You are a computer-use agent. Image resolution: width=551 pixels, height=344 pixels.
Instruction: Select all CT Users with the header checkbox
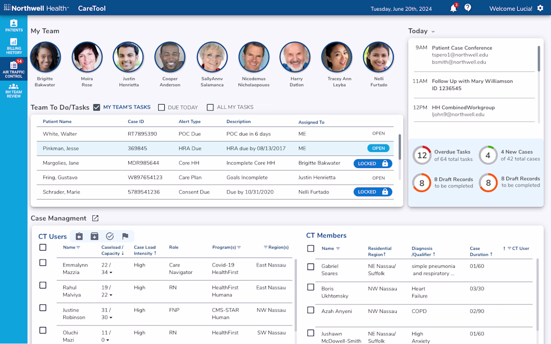pos(43,247)
